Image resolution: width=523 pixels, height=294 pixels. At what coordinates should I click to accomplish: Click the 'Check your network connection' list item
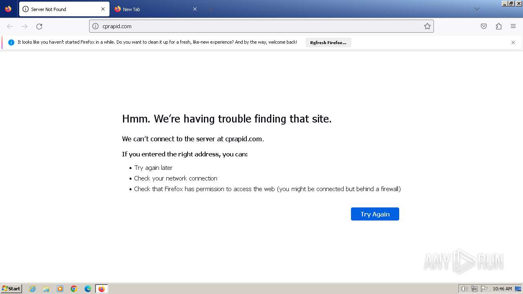coord(176,178)
